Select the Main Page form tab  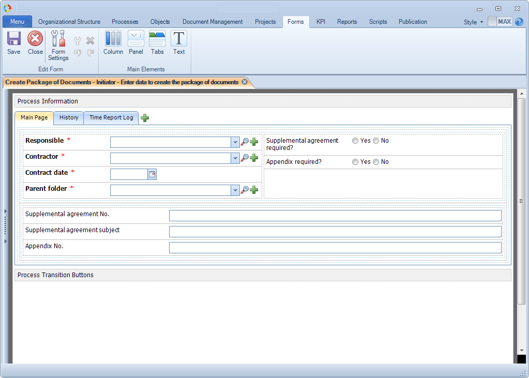coord(34,118)
